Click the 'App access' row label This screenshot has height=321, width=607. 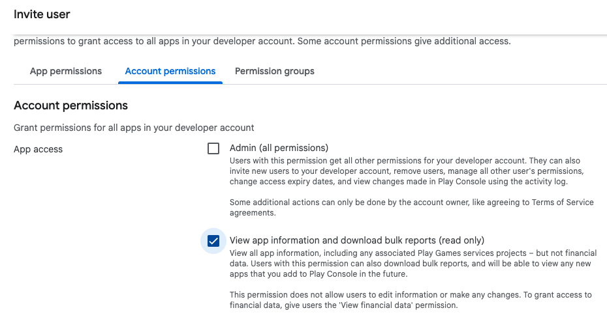39,149
